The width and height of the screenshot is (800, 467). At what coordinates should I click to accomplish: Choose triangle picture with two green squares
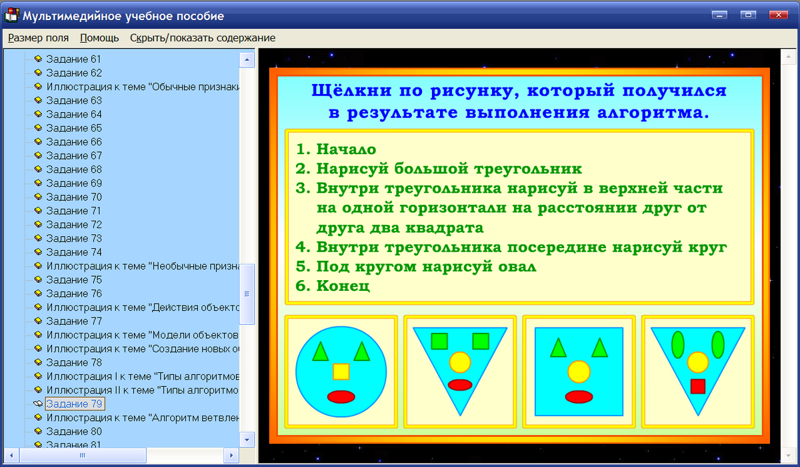pos(460,372)
